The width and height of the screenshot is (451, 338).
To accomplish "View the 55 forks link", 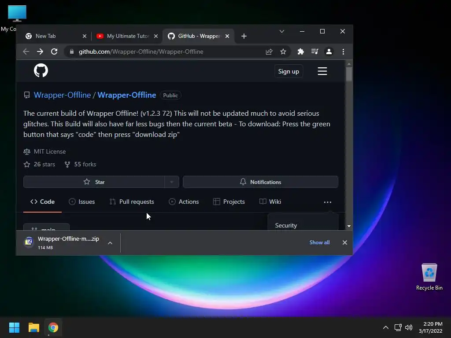I will tap(81, 165).
